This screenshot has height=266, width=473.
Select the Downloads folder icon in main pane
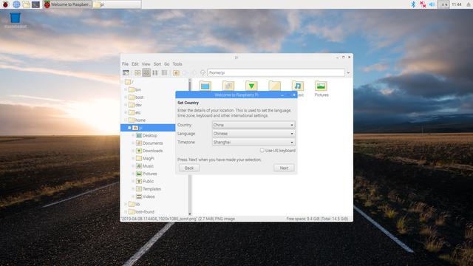(251, 86)
